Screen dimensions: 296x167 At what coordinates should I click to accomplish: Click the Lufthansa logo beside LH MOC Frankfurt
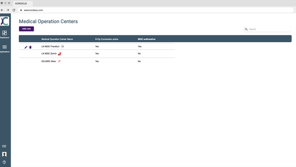pyautogui.click(x=63, y=47)
